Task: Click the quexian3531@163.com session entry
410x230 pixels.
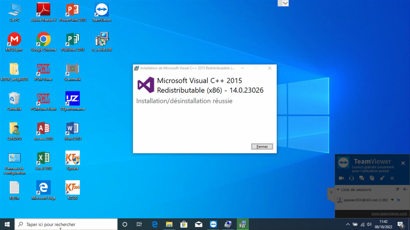Action: [x=366, y=200]
